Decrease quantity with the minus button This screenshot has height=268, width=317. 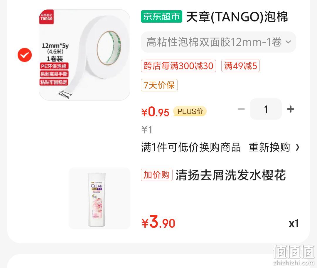pyautogui.click(x=241, y=109)
